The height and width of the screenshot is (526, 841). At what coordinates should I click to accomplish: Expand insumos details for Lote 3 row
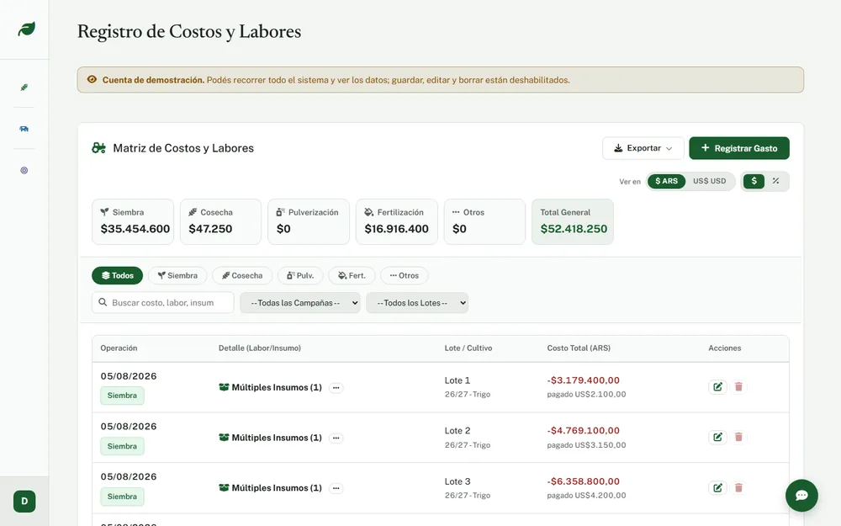point(336,488)
